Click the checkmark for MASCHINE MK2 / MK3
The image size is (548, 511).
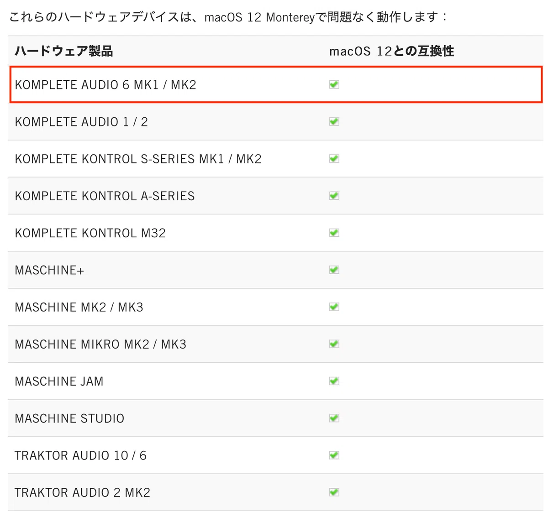(334, 307)
